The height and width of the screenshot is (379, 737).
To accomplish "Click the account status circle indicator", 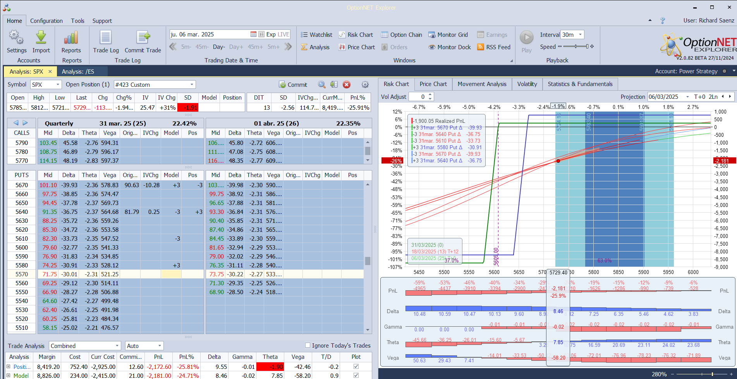I will click(x=725, y=71).
